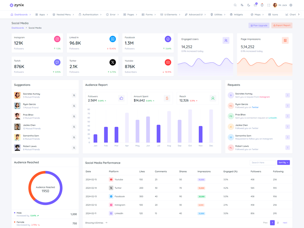
Task: Open the language translation selector icon
Action: pos(242,5)
